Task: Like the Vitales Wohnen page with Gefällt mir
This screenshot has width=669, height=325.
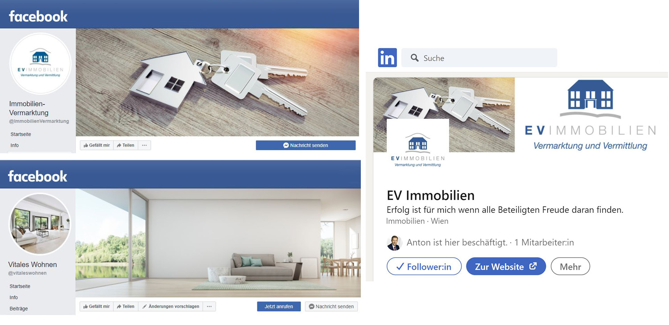Action: 97,306
